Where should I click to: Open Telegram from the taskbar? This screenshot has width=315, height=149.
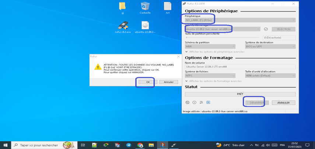(129, 145)
